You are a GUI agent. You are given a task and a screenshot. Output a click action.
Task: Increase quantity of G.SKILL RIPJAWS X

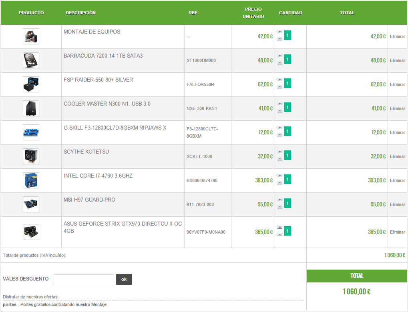pyautogui.click(x=280, y=128)
